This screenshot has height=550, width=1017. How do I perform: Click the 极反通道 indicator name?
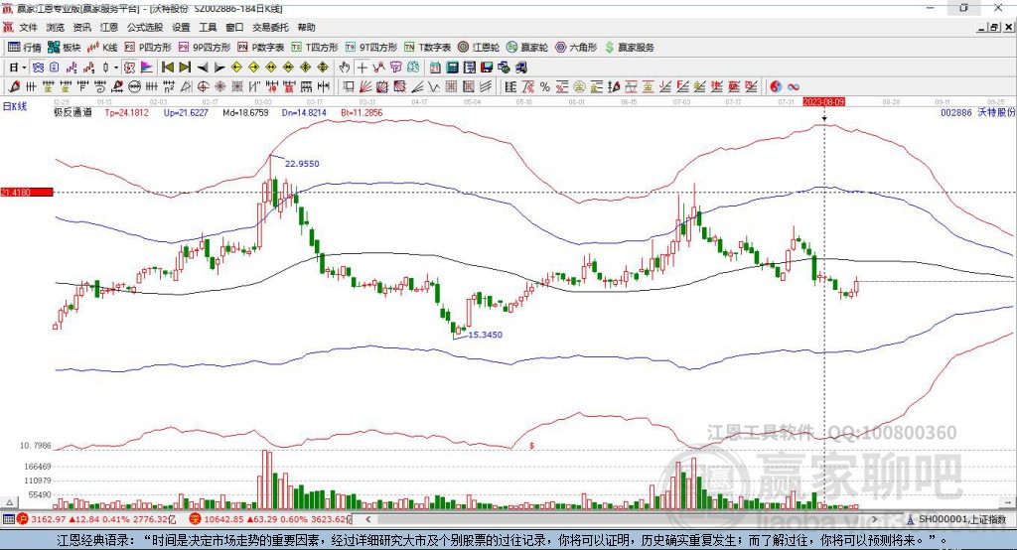(x=73, y=113)
